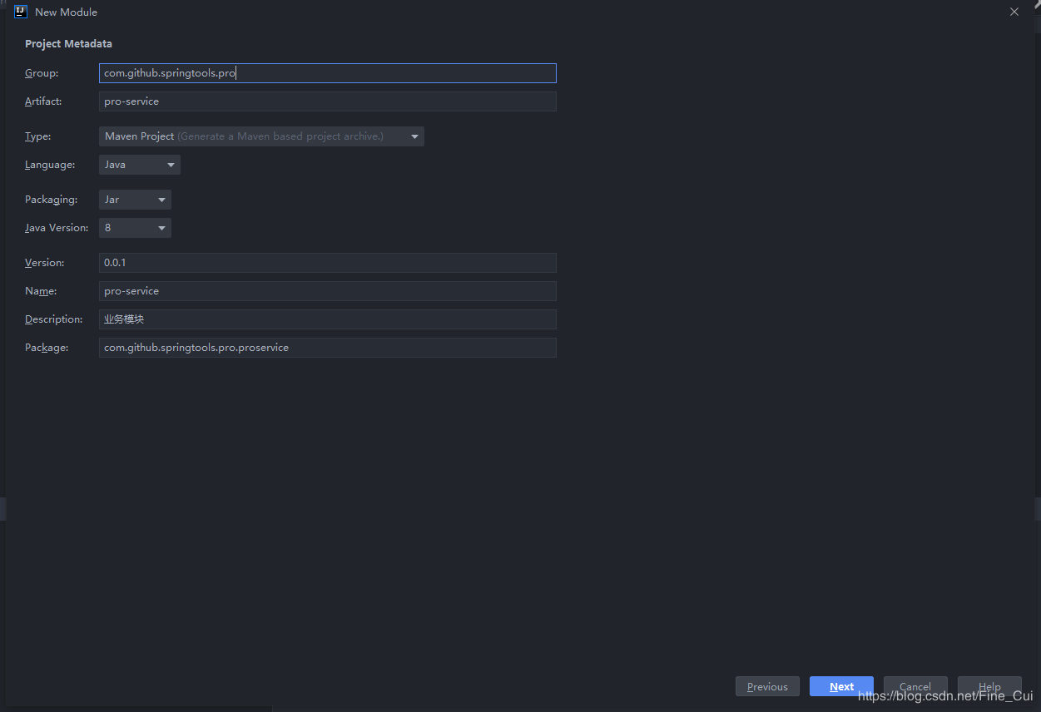Image resolution: width=1041 pixels, height=712 pixels.
Task: Edit the Name field pro-service
Action: pyautogui.click(x=327, y=291)
